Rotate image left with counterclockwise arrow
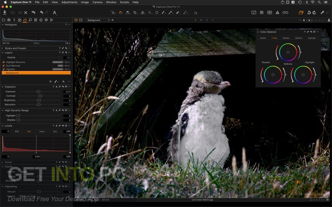This screenshot has height=207, width=332. 309,13
